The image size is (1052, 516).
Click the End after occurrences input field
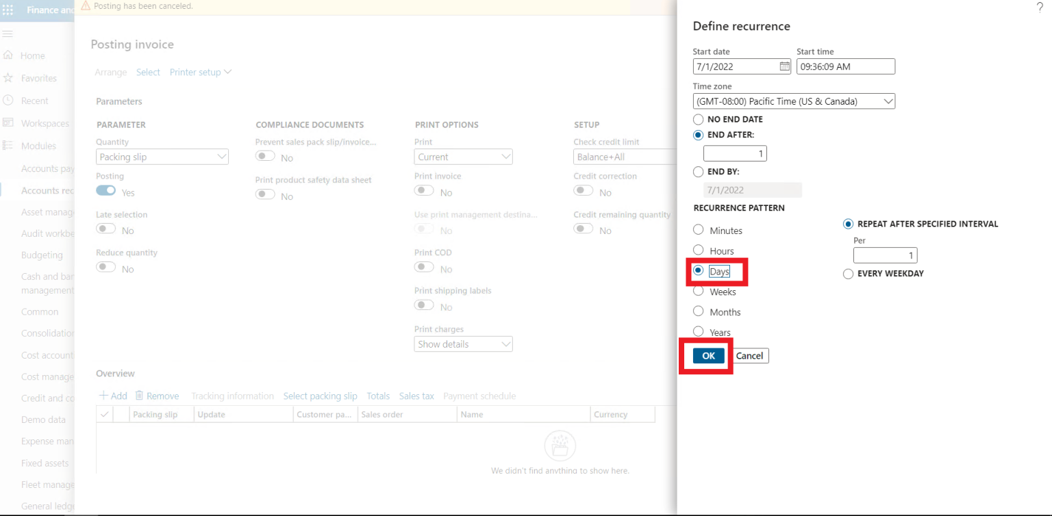coord(735,153)
